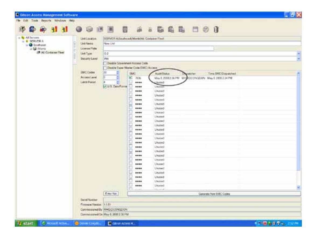The height and width of the screenshot is (239, 314).
Task: Click the License Plate input field
Action: [158, 48]
